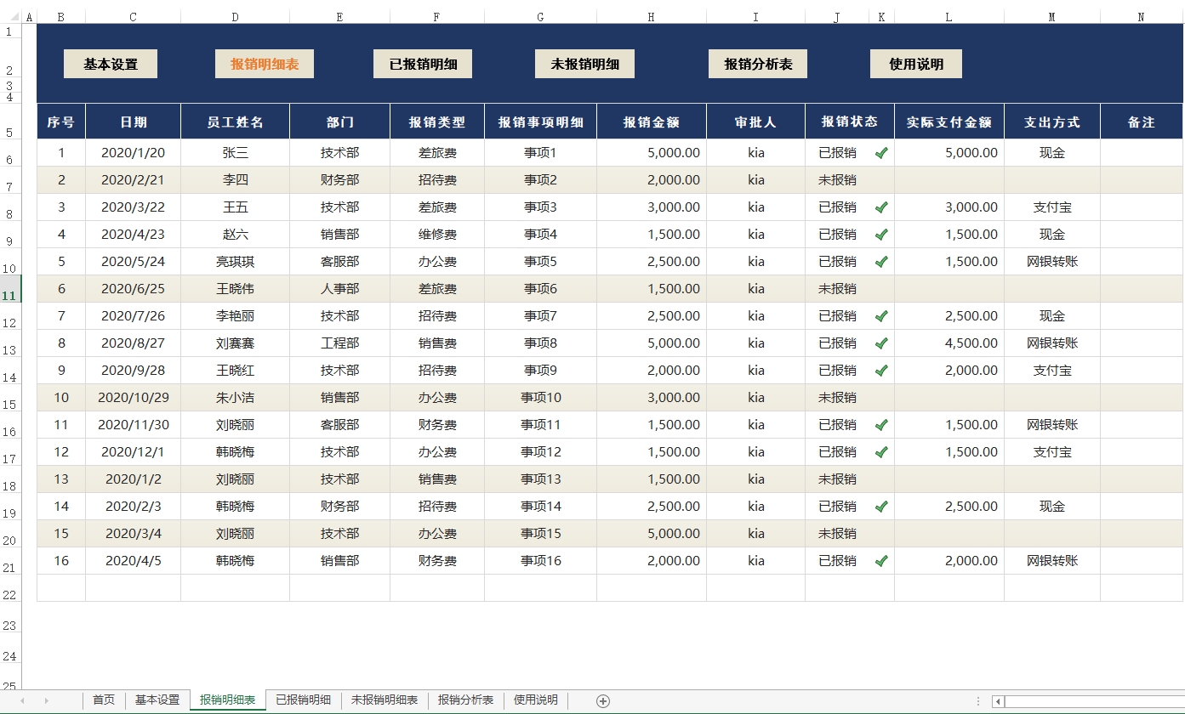Add a new sheet with plus icon
The image size is (1185, 714).
click(x=603, y=701)
